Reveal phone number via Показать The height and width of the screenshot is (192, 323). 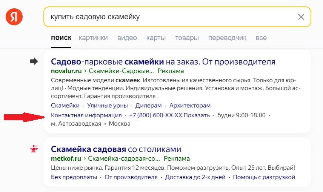pos(197,115)
